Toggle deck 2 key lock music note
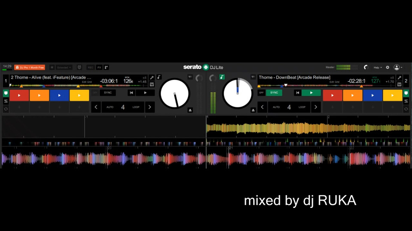Image resolution: width=412 pixels, height=231 pixels. (x=222, y=77)
